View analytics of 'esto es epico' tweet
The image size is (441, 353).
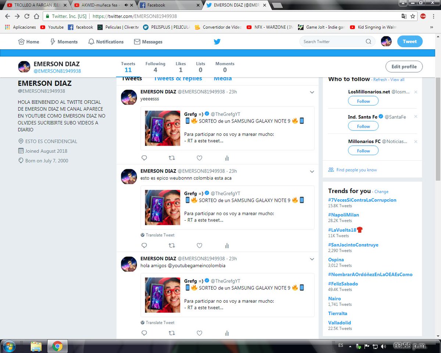pyautogui.click(x=227, y=246)
